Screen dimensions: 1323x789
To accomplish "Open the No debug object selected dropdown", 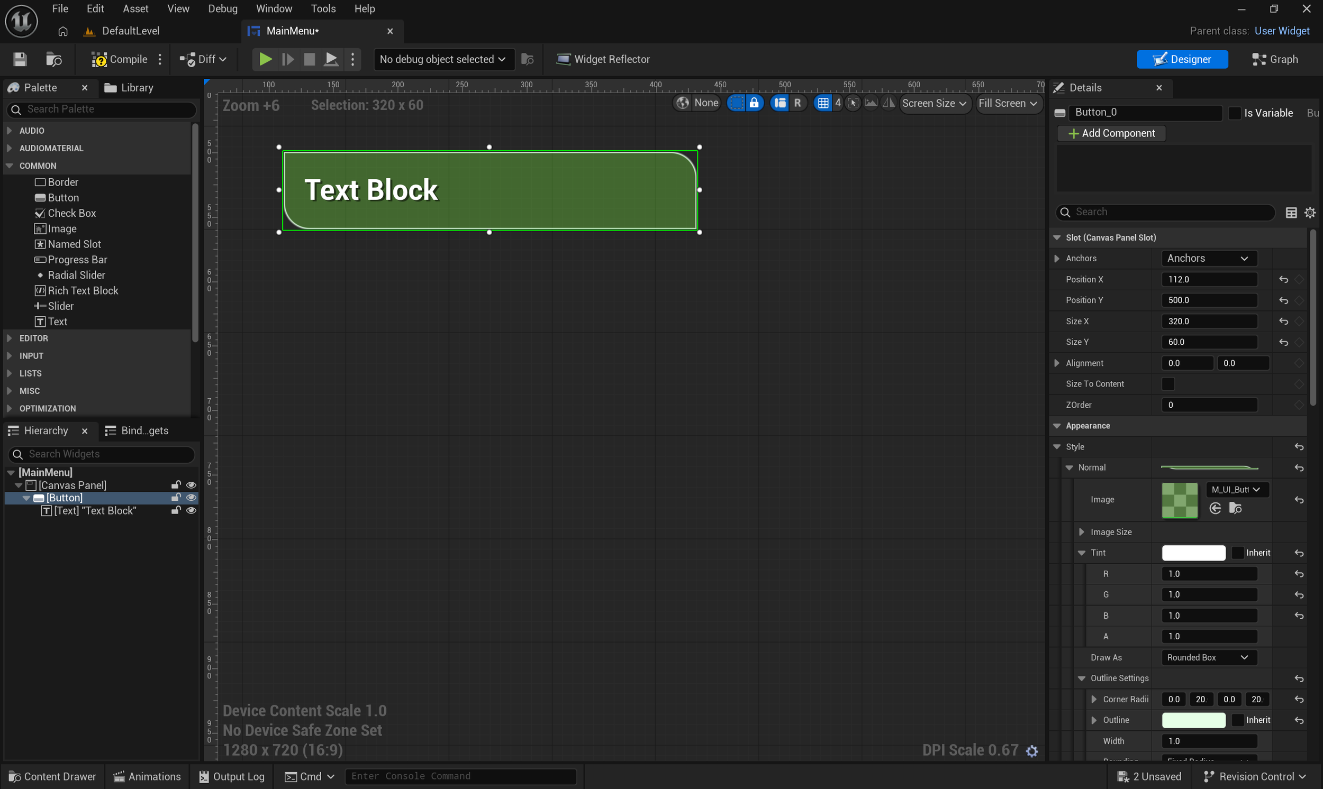I will click(x=443, y=59).
